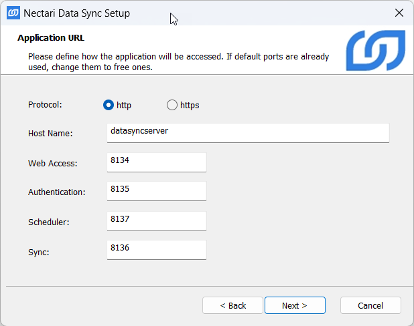This screenshot has width=414, height=326.
Task: Click the Host Name label
Action: pos(50,134)
